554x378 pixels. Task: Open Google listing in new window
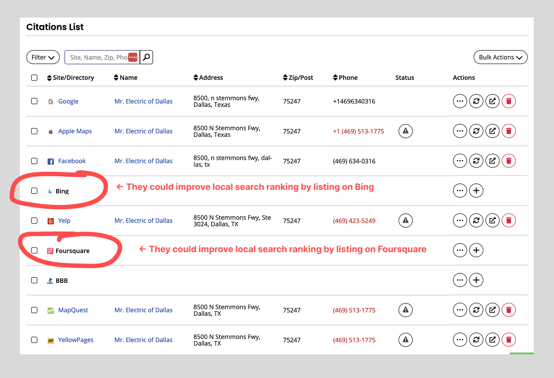(493, 101)
